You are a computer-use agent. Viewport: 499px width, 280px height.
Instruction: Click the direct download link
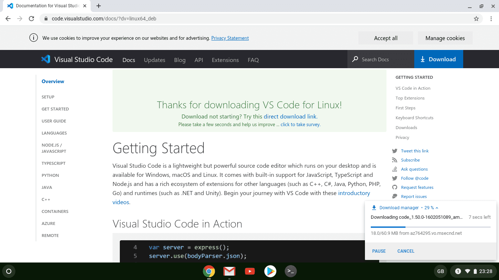pyautogui.click(x=290, y=116)
